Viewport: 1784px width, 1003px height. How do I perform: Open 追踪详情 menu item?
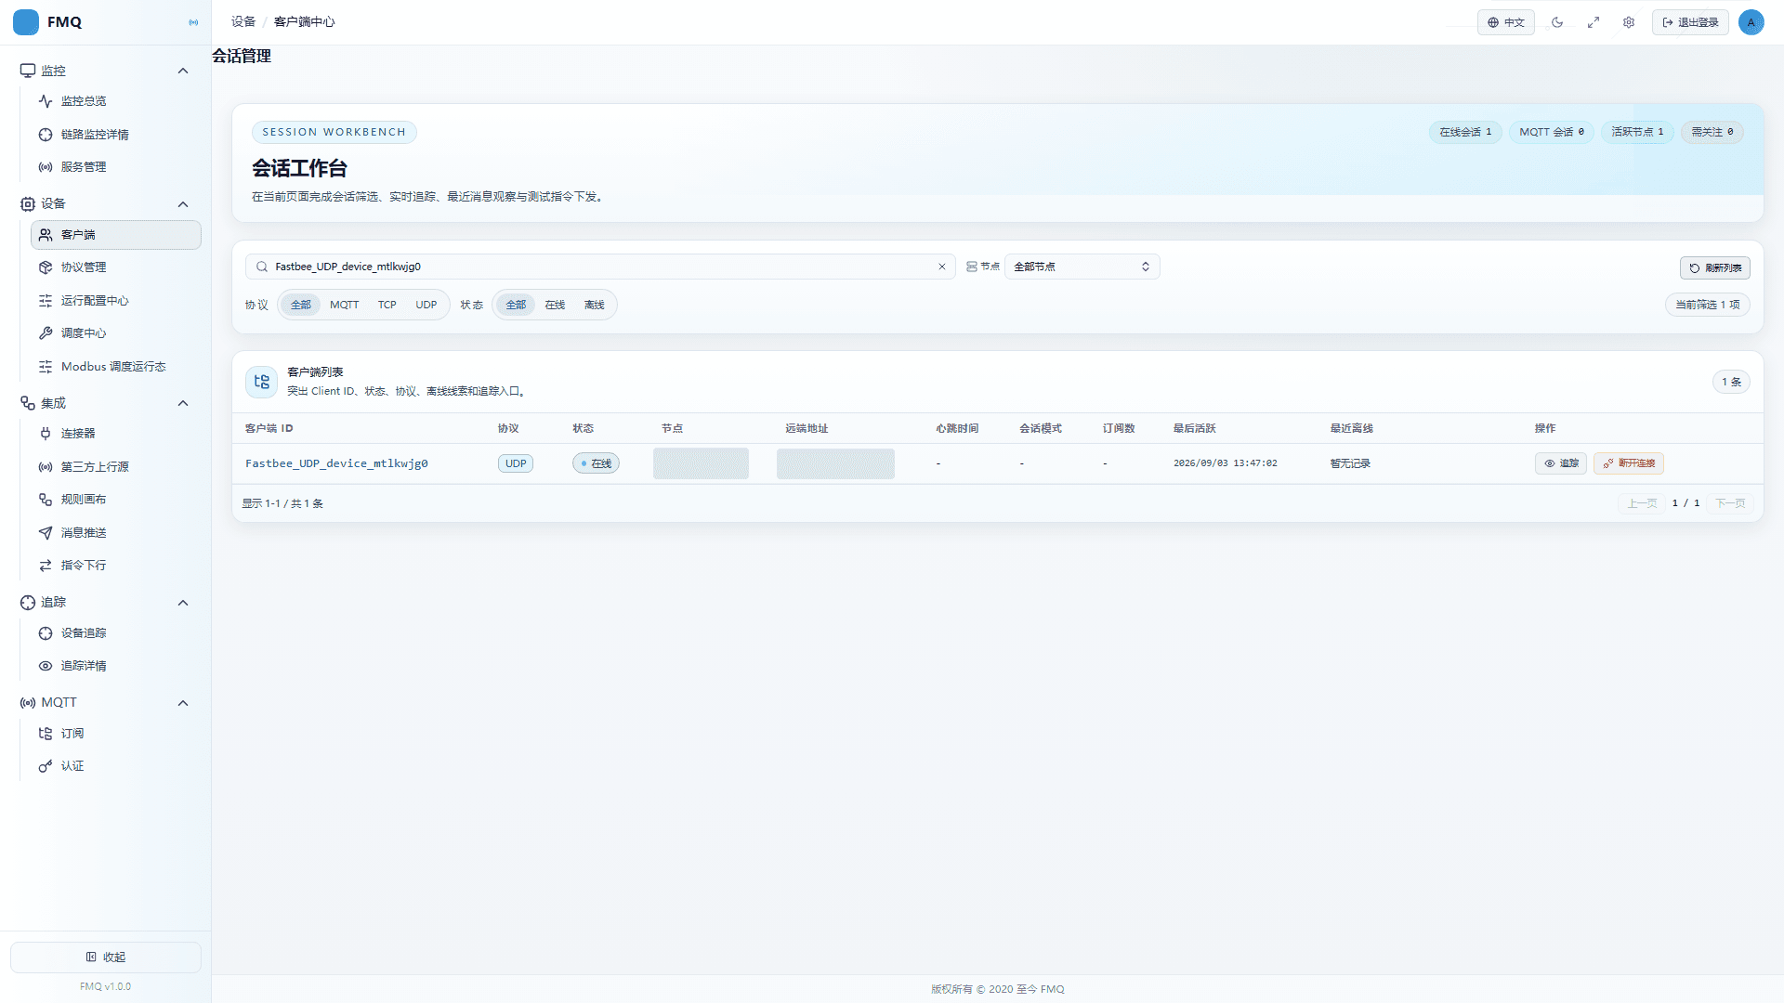point(116,666)
